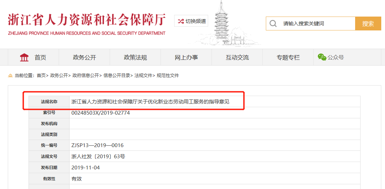This screenshot has height=189, width=385.
Task: Click the WeChat icon beside 公众号
Action: pos(322,57)
